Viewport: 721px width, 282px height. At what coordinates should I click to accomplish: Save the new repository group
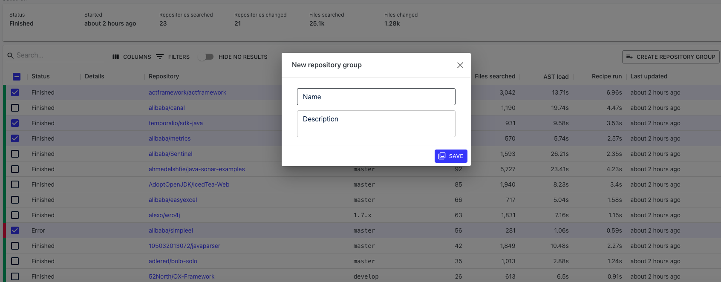point(451,156)
